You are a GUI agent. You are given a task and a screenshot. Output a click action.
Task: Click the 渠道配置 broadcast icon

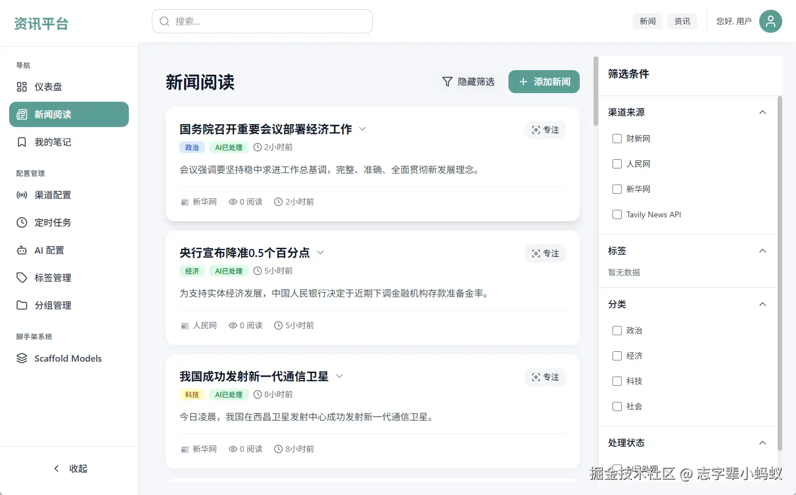pyautogui.click(x=22, y=195)
